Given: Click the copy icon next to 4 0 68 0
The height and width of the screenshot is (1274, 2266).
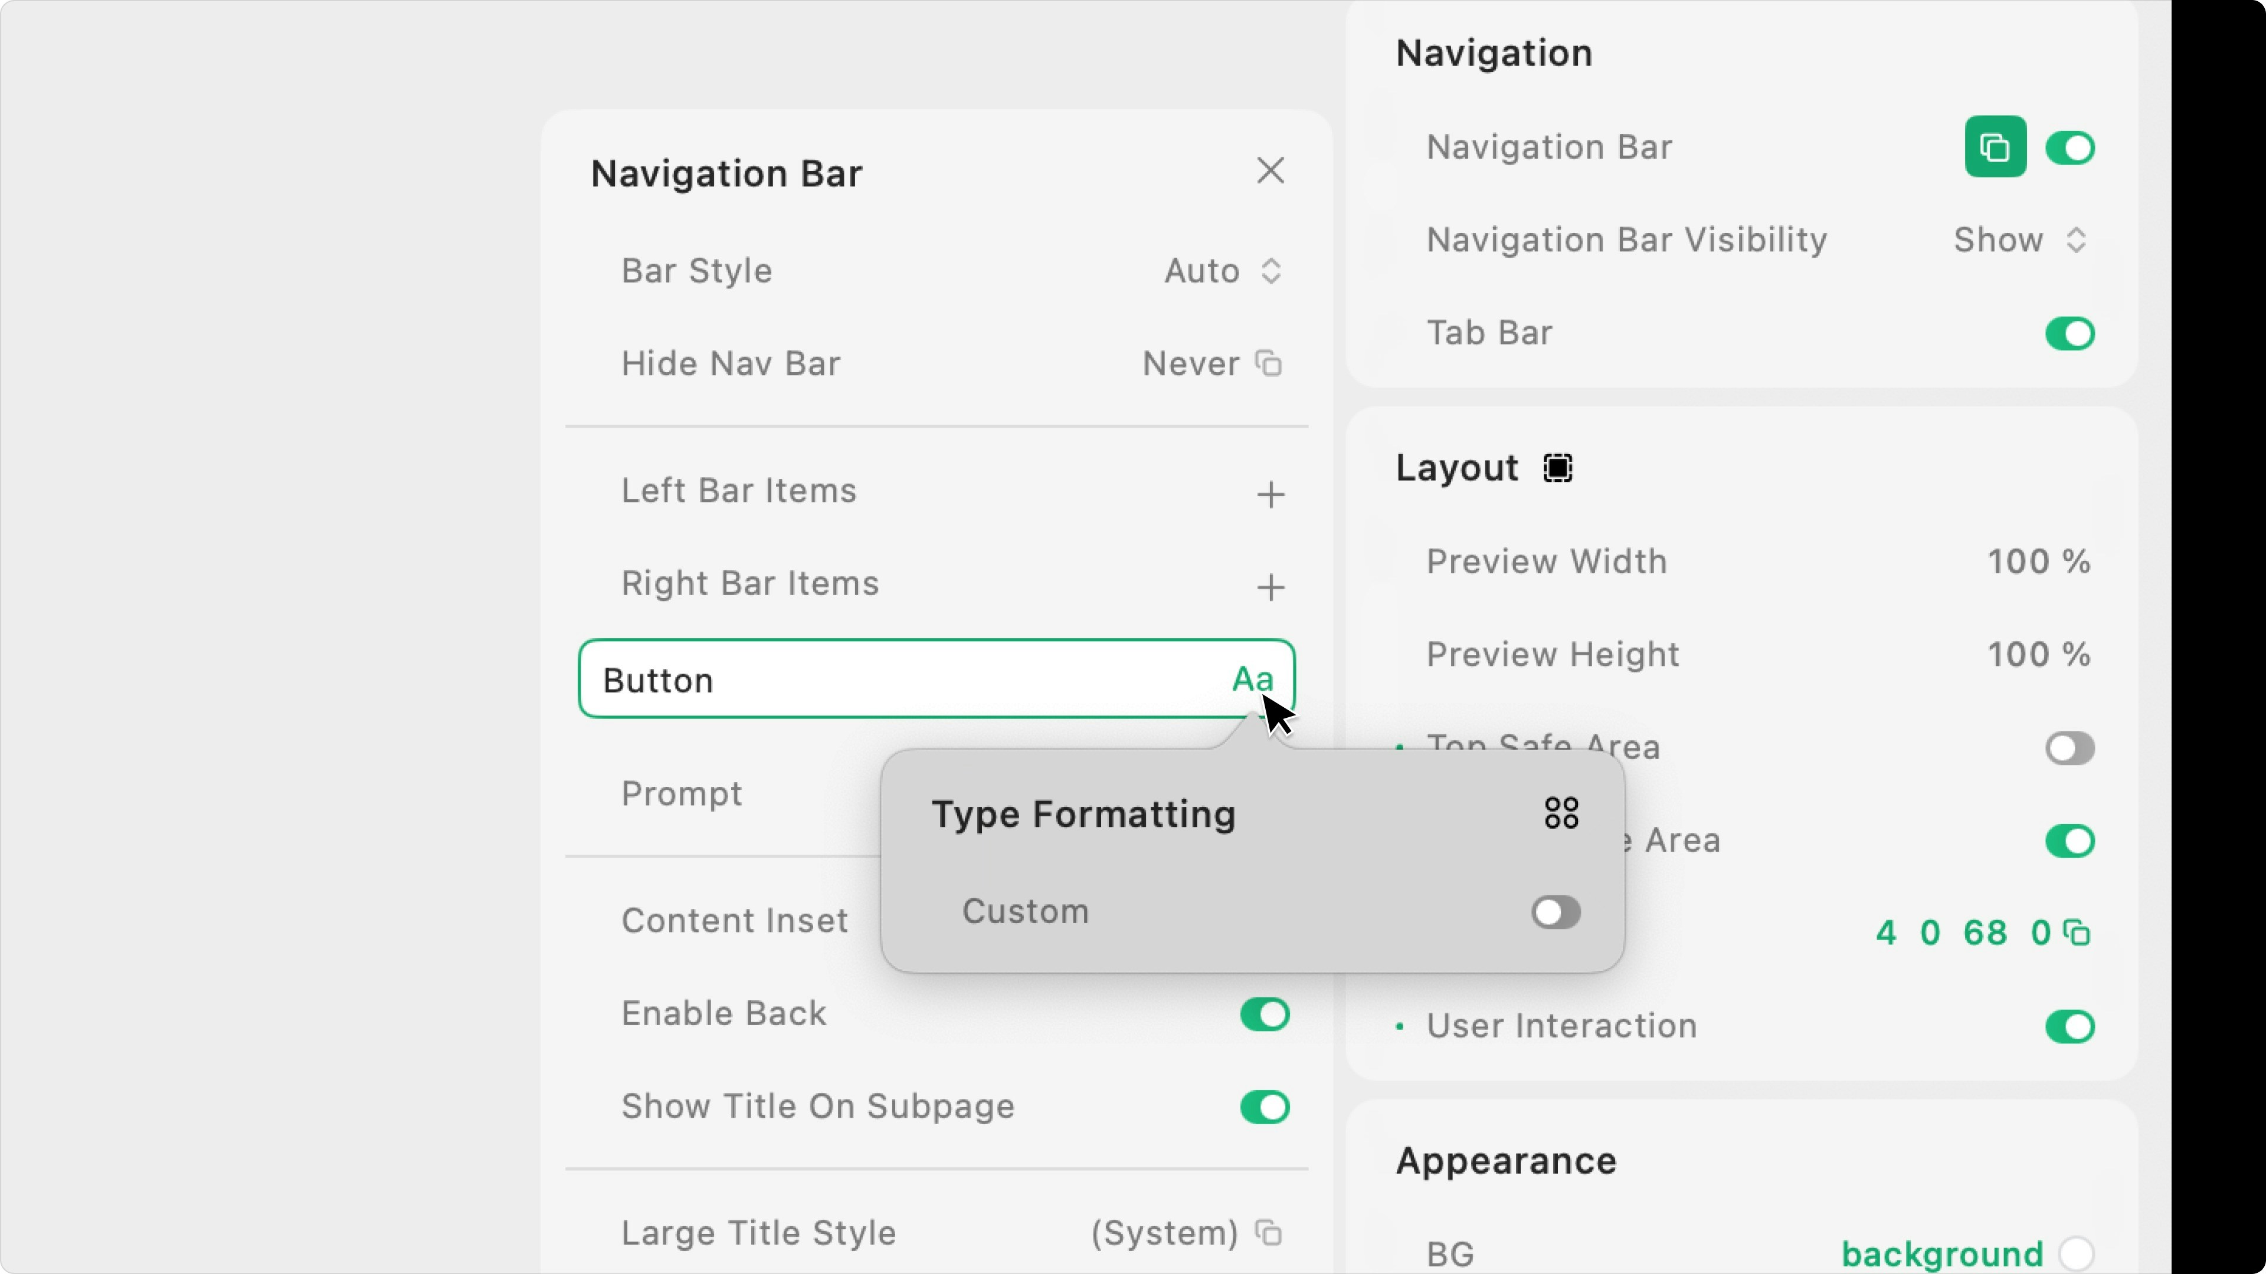Looking at the screenshot, I should point(2078,933).
